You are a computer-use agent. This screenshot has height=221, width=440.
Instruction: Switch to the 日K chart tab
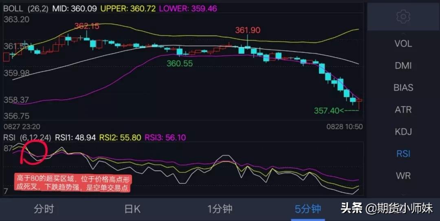[x=132, y=209]
